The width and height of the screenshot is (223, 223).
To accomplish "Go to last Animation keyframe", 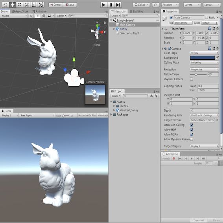I will (203, 158).
